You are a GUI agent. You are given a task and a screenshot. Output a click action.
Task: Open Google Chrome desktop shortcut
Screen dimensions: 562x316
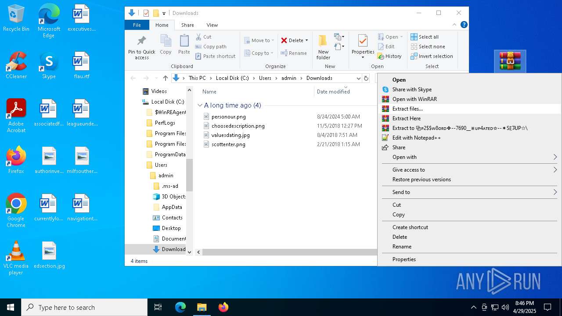16,210
